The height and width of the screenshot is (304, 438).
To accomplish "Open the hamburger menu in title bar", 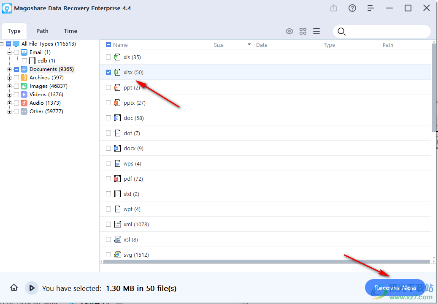I will [x=370, y=8].
